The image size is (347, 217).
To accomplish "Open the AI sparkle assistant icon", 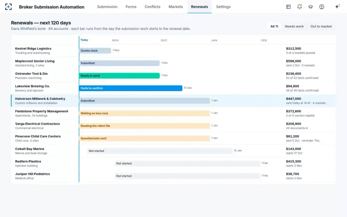I will click(337, 7).
